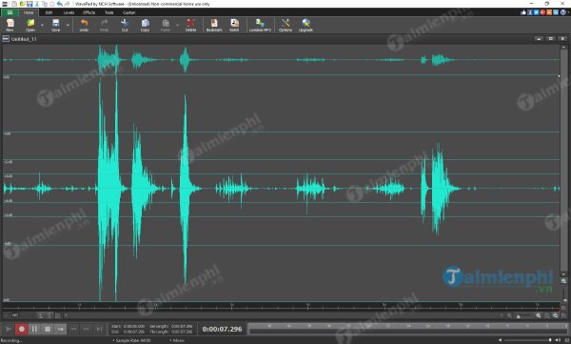The height and width of the screenshot is (344, 571).
Task: Undo the last action with Undo icon
Action: click(84, 25)
